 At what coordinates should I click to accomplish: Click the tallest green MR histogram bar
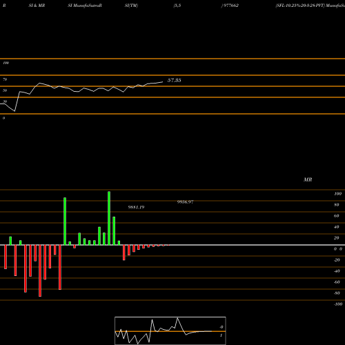pos(109,218)
